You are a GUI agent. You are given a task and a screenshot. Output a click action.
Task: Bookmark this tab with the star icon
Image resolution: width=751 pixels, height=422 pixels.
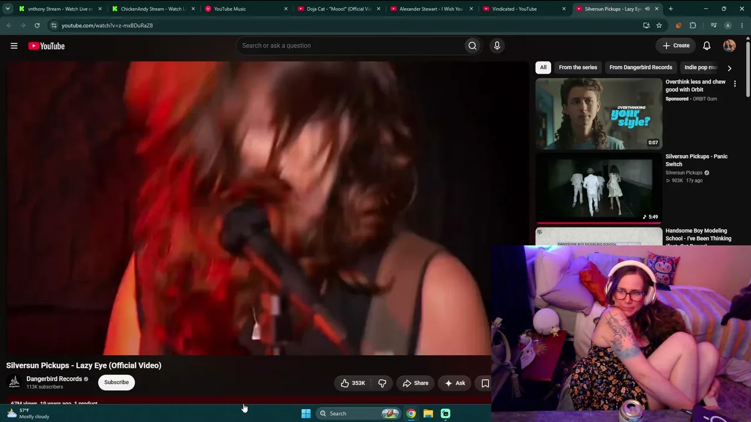[x=659, y=25]
